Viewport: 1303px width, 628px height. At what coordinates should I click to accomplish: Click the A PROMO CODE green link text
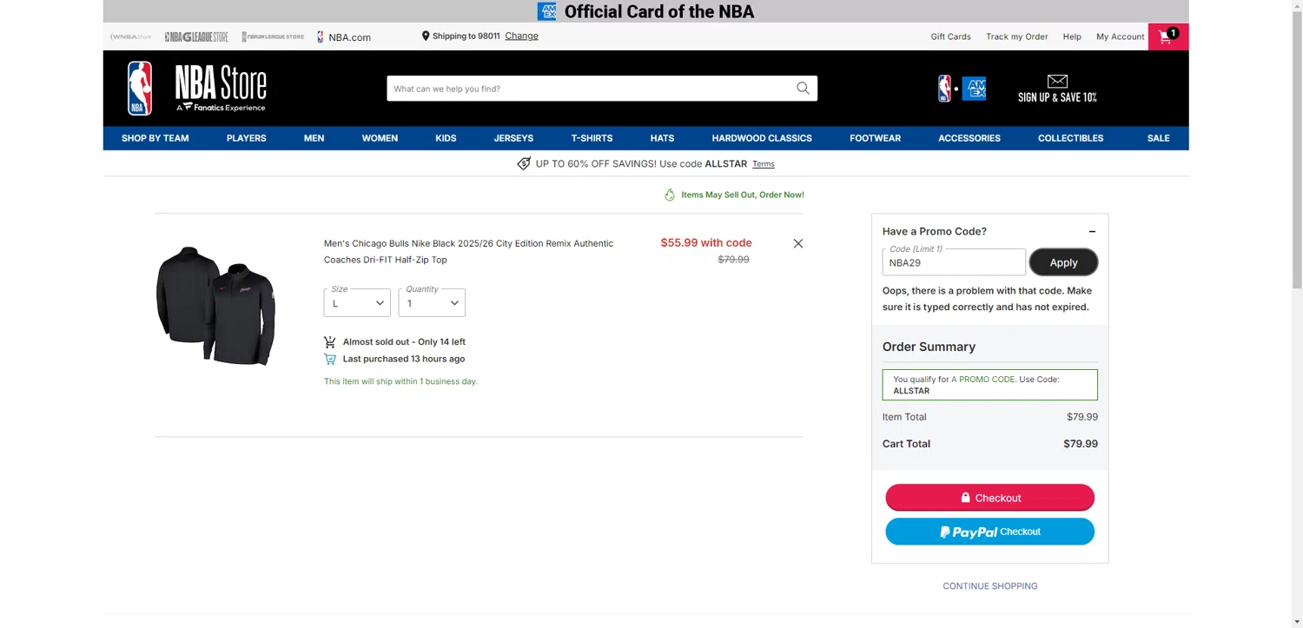(x=982, y=380)
